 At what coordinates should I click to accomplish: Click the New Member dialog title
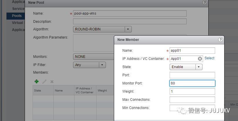(128, 40)
